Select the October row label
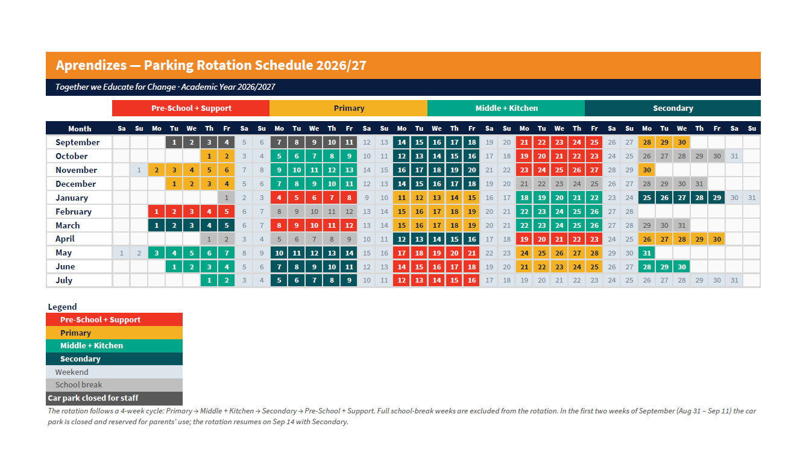Viewport: 797px width, 464px height. tap(80, 156)
